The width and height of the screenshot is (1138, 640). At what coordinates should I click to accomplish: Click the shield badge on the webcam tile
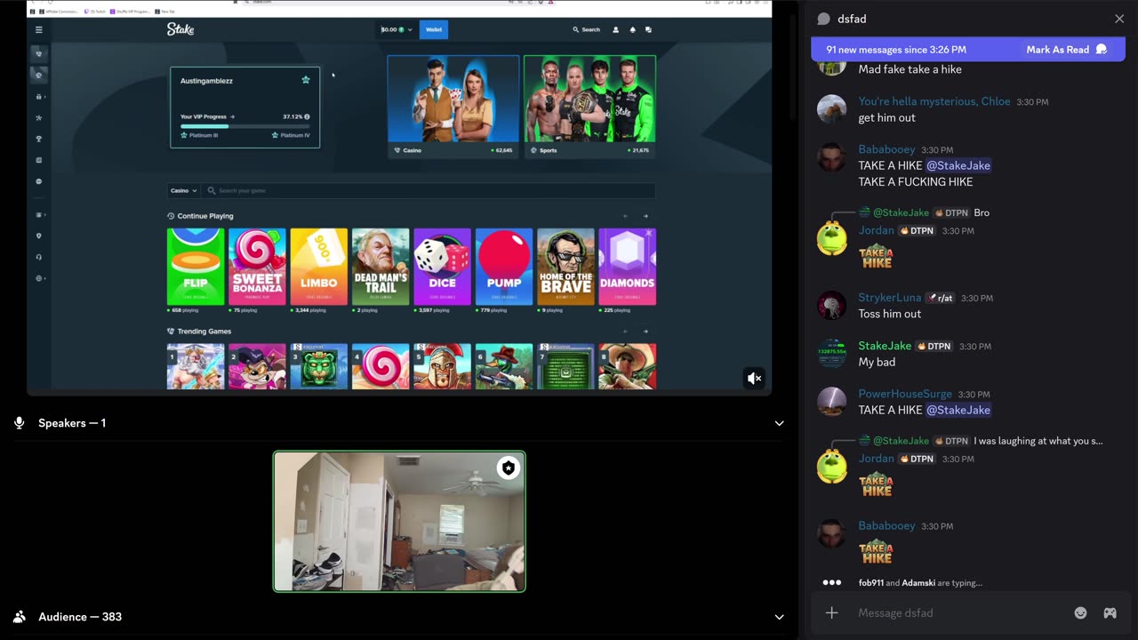508,468
